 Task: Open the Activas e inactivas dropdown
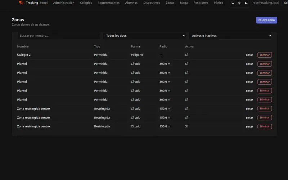pos(230,36)
